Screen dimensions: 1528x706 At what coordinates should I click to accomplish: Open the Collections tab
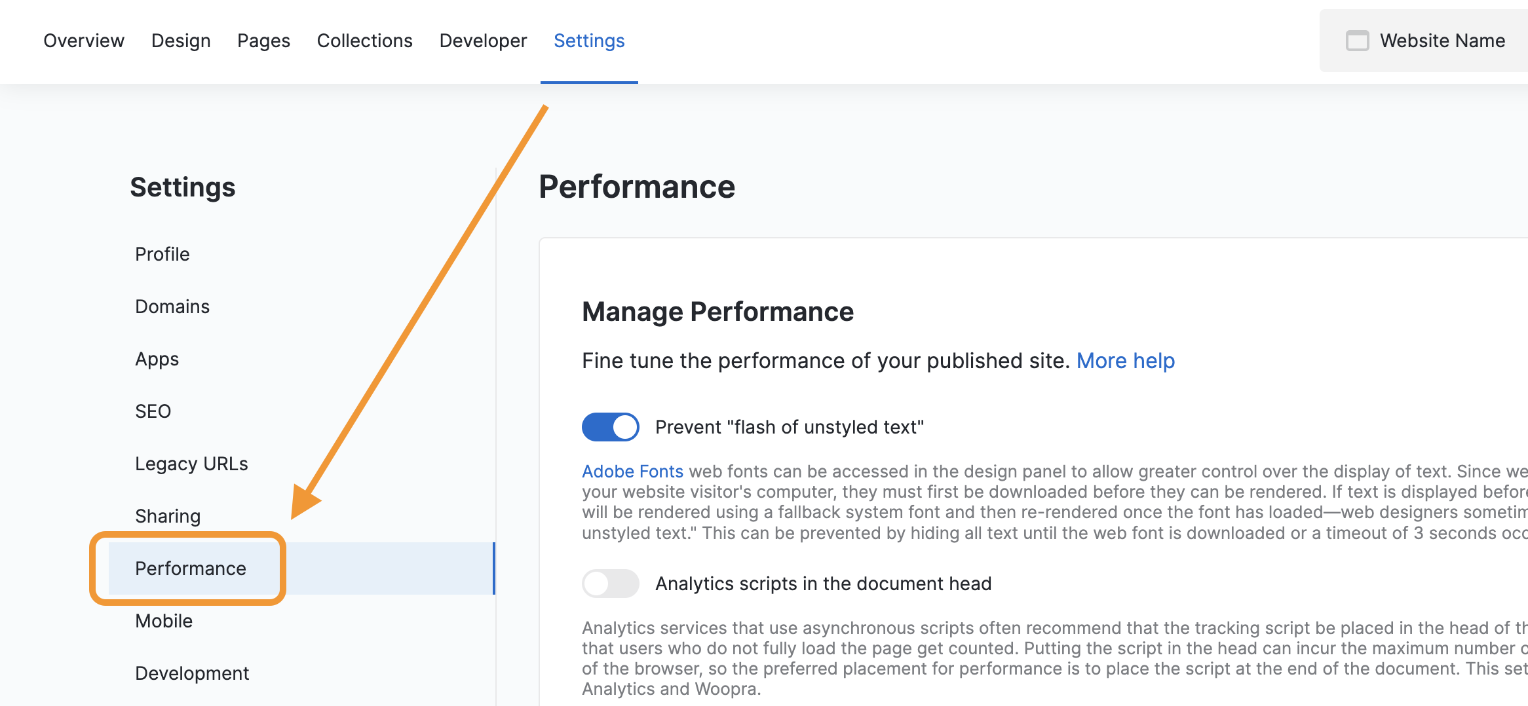[364, 41]
